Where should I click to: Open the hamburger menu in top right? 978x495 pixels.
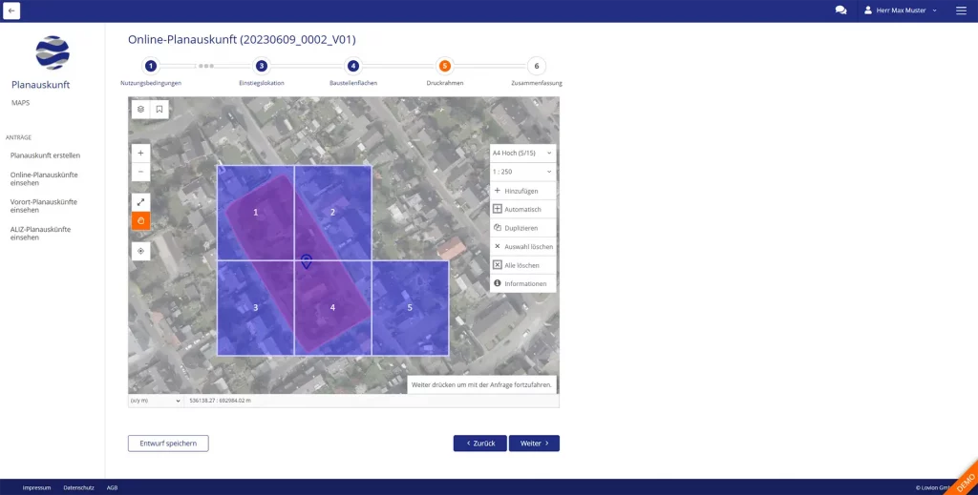961,10
